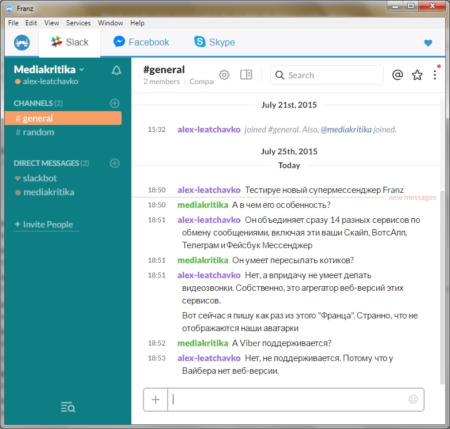Switch to the Facebook Messenger tab

(x=141, y=42)
